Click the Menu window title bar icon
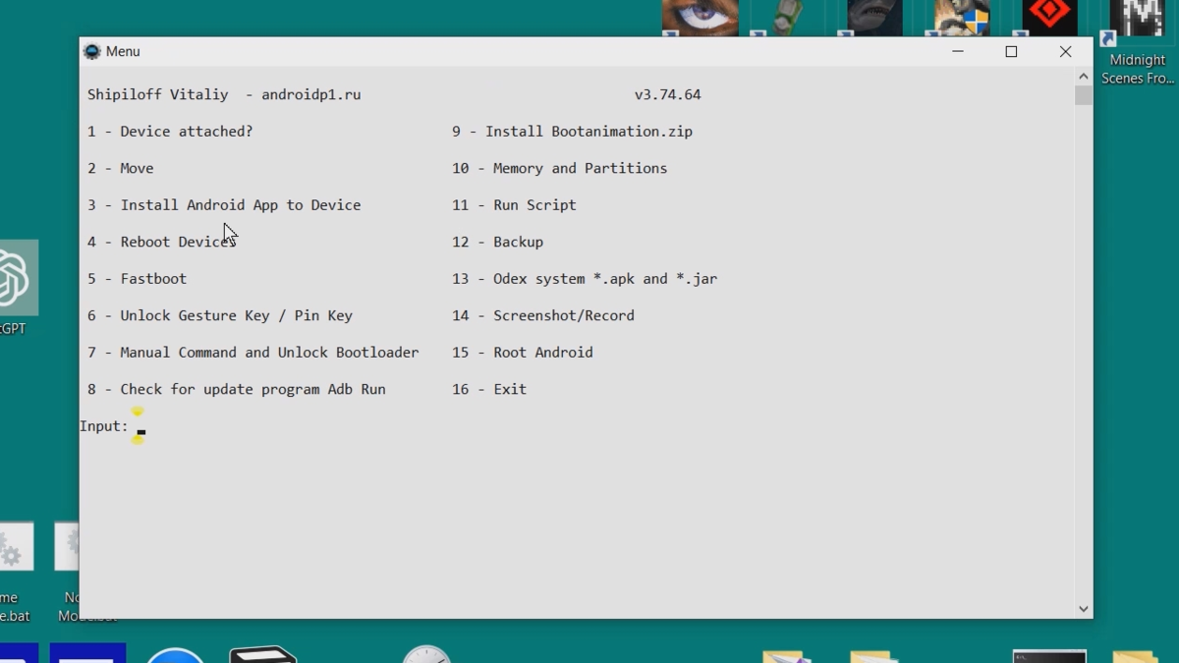 tap(92, 51)
